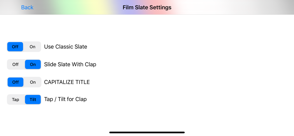Pick the Tap option for clap
Viewport: 294px width, 136px height.
point(16,99)
